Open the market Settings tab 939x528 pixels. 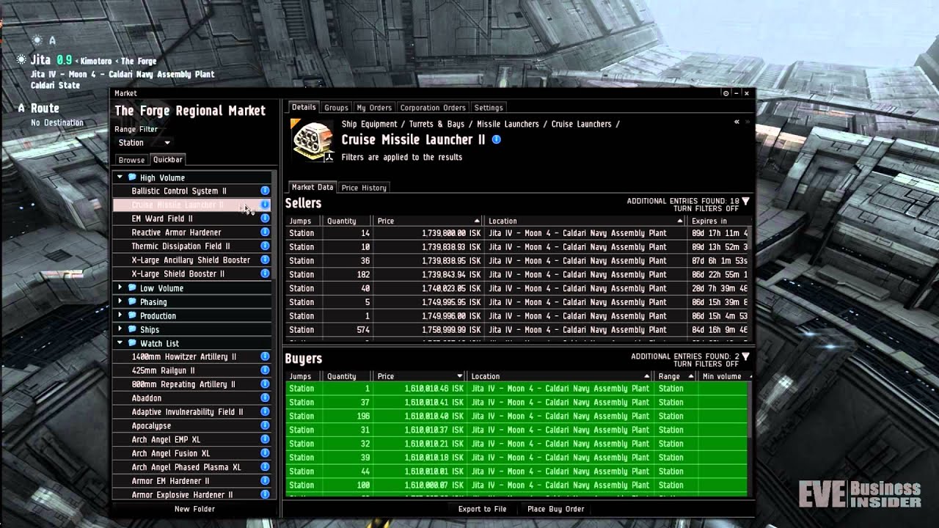point(489,108)
